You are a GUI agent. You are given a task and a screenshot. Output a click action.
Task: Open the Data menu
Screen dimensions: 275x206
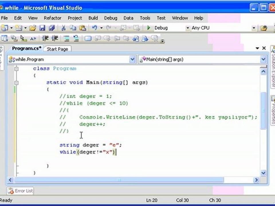[x=128, y=18]
